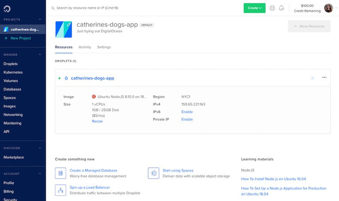Click the catherines-dogs-app project logo
The image size is (339, 201).
click(x=63, y=29)
